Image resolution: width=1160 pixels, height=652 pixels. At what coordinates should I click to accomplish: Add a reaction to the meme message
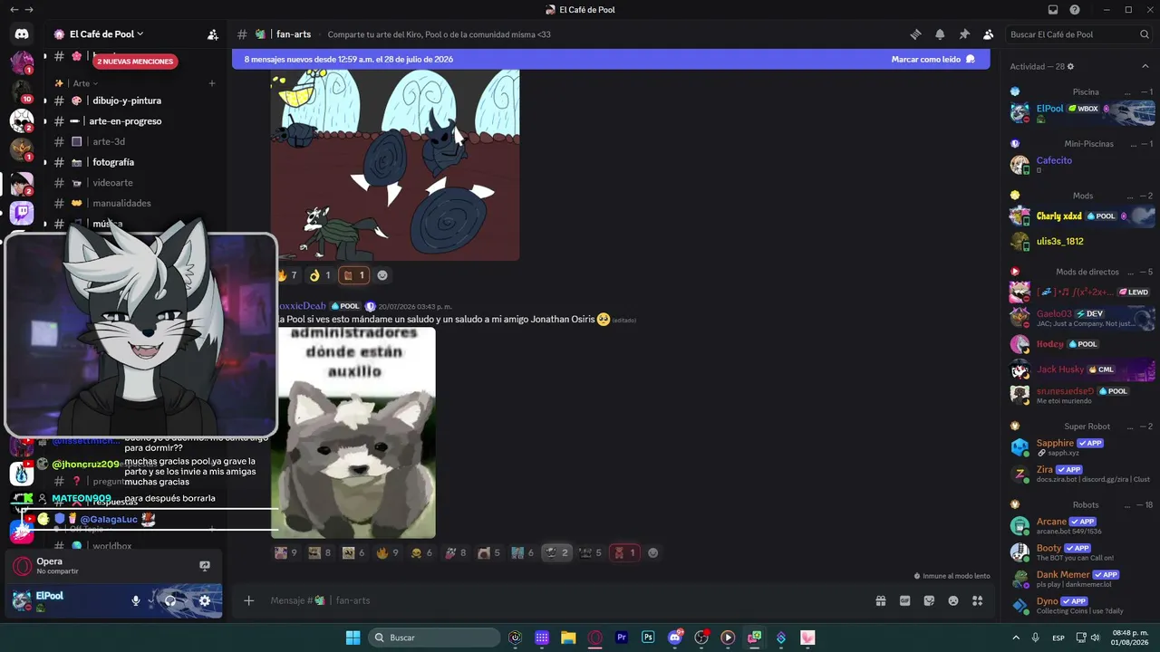[x=652, y=552]
